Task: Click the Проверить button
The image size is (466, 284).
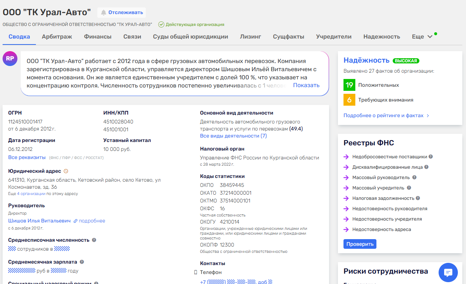Action: coord(360,244)
